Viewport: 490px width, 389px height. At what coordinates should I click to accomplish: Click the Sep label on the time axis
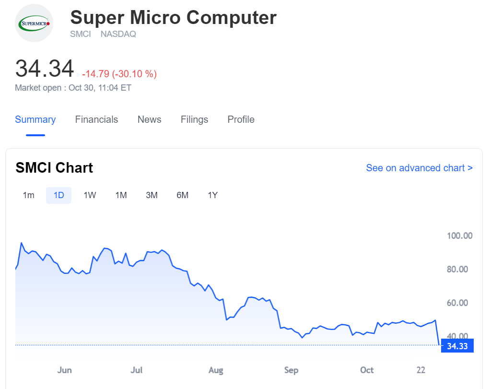pos(291,370)
